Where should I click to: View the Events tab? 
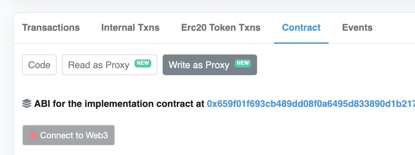pyautogui.click(x=357, y=27)
